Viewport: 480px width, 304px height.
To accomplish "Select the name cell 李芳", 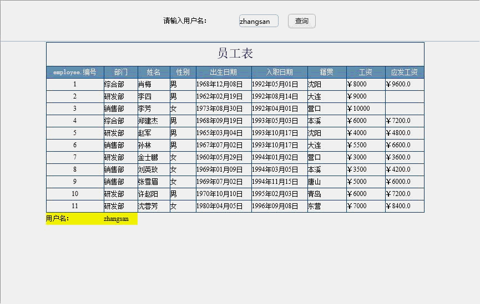I will 154,109.
